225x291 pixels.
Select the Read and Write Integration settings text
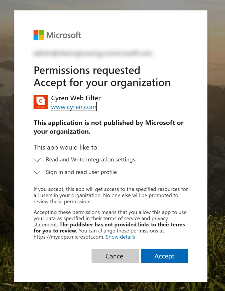91,160
